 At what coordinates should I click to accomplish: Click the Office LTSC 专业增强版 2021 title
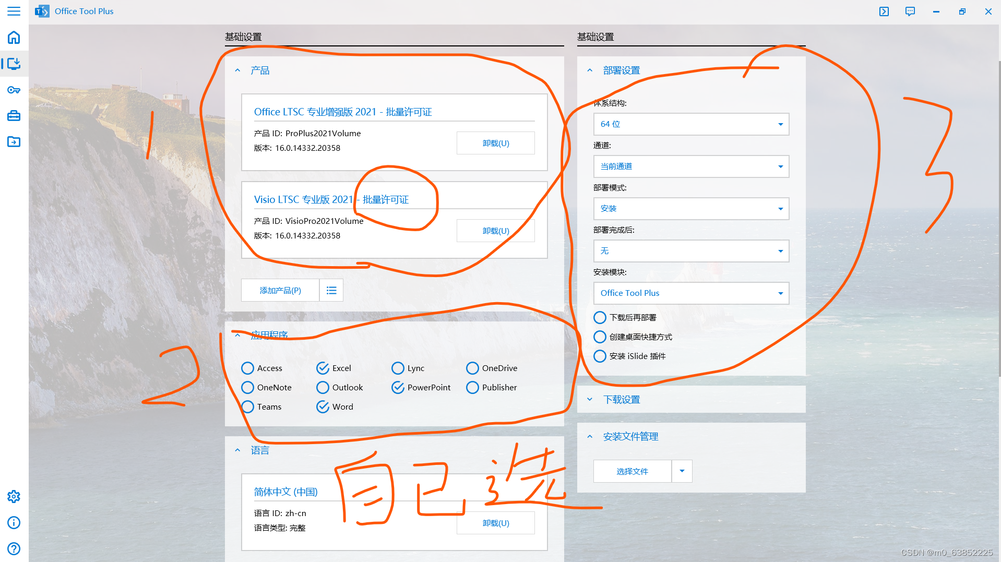click(x=343, y=112)
